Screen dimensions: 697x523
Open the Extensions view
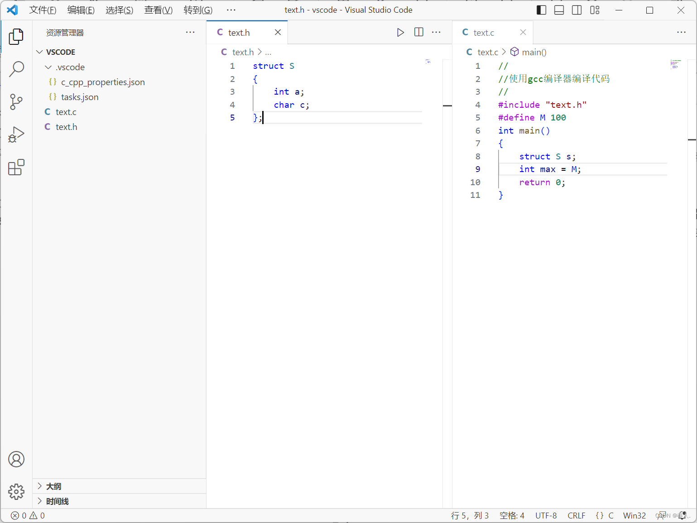click(x=16, y=167)
